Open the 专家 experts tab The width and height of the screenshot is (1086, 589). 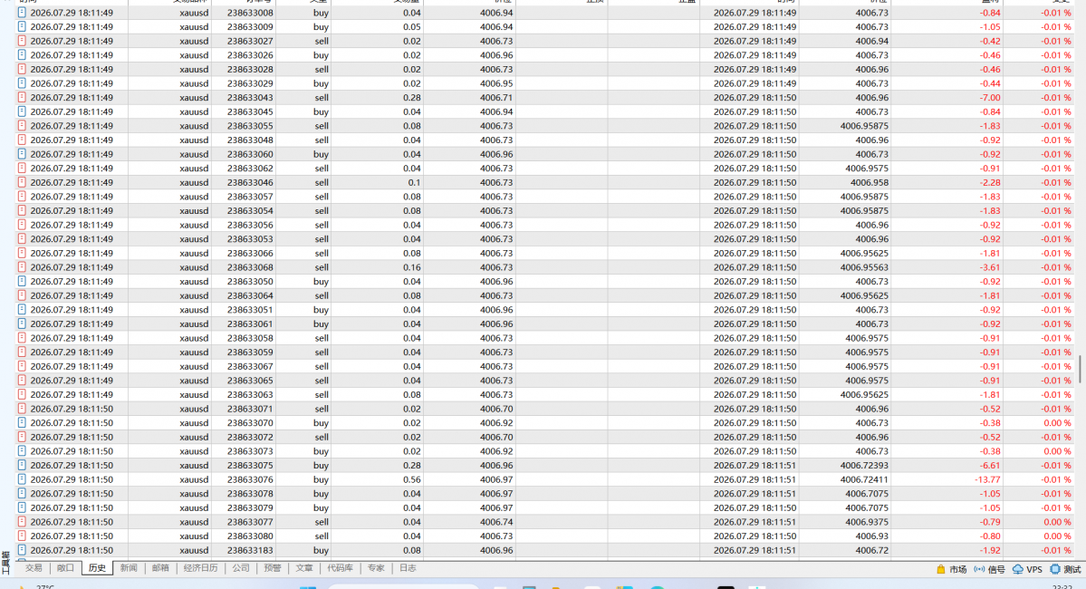[x=376, y=568]
